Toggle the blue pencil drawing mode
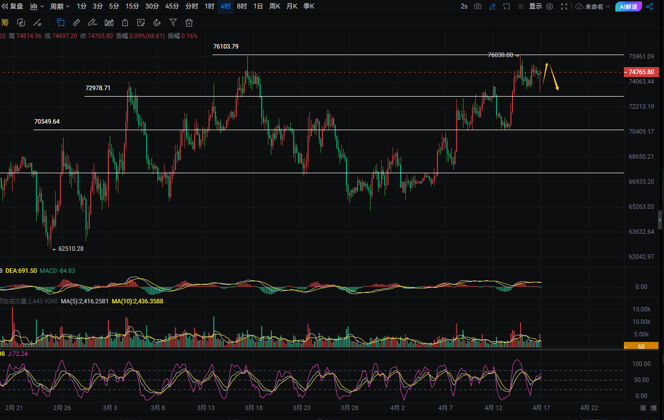The image size is (664, 420). [x=492, y=7]
